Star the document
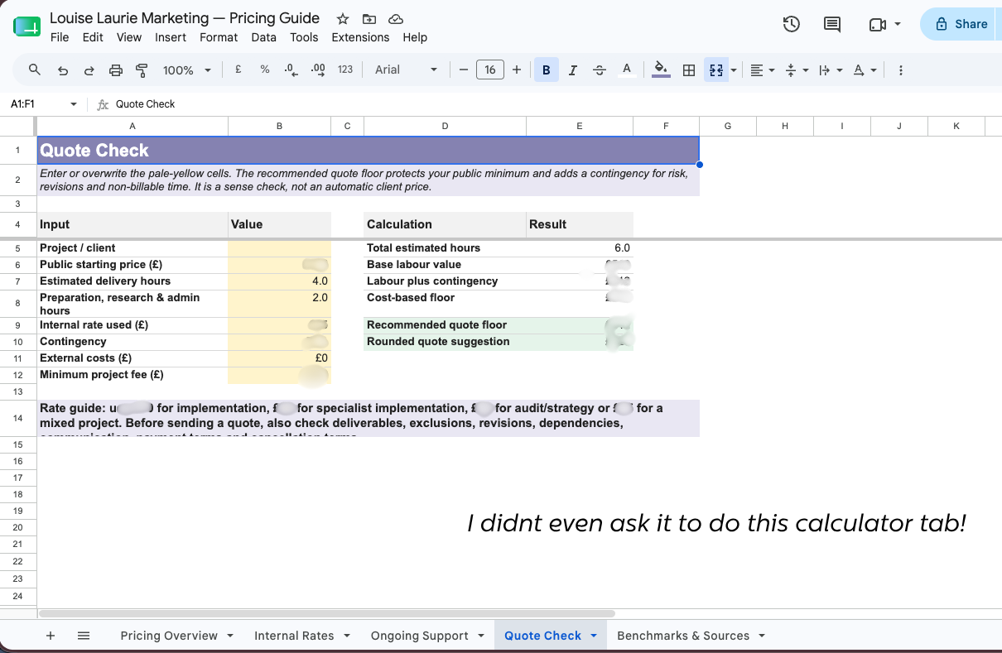This screenshot has height=653, width=1002. click(x=343, y=19)
